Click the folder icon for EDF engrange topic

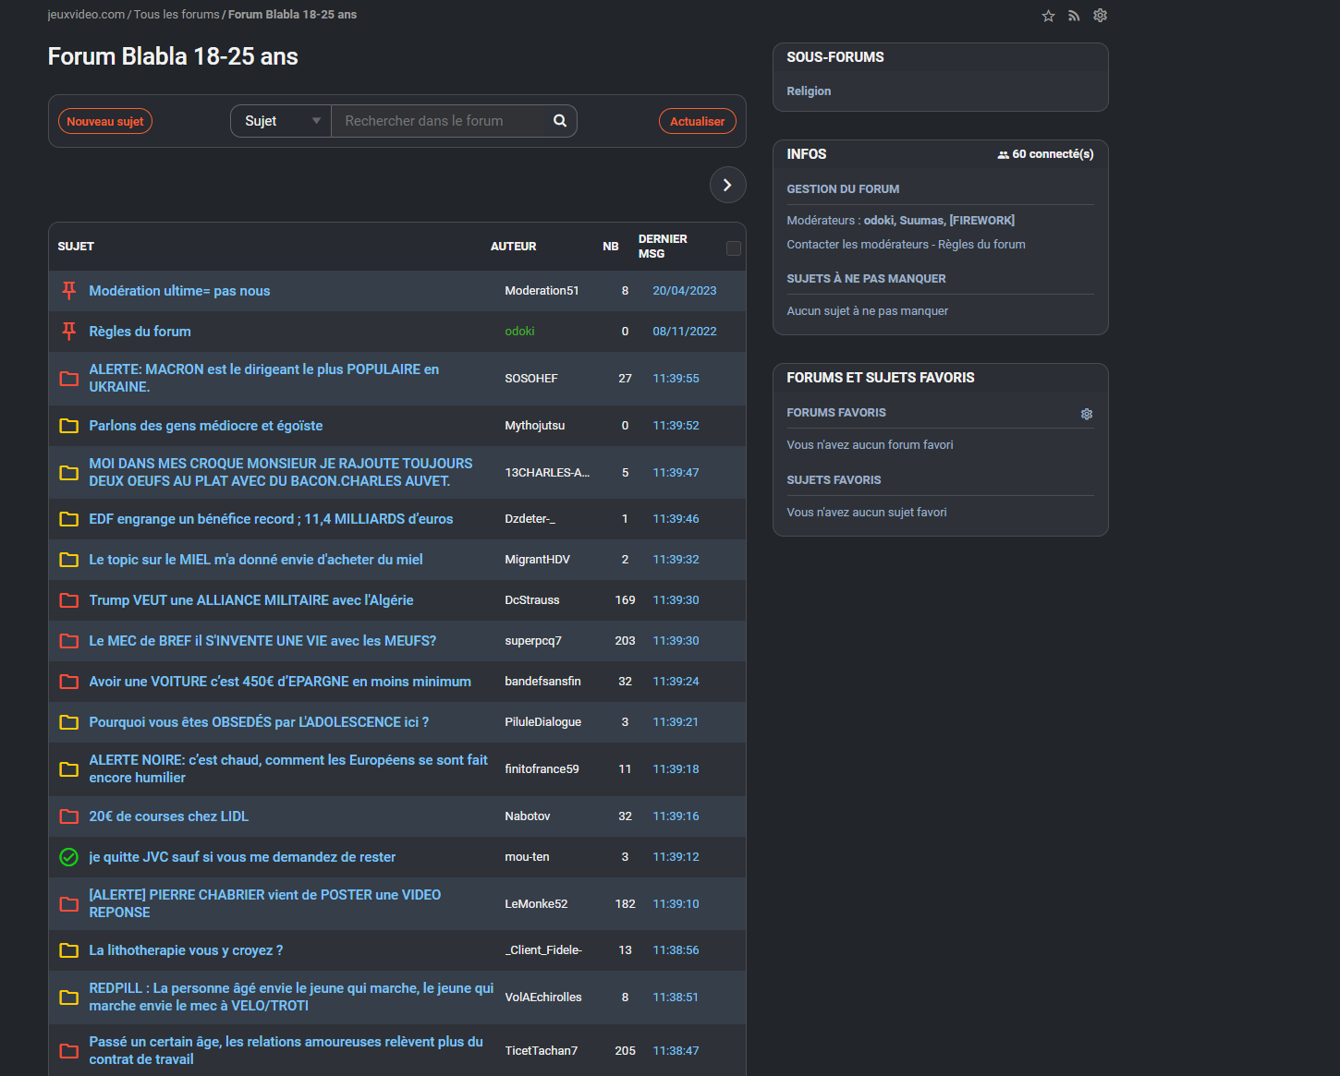[68, 519]
